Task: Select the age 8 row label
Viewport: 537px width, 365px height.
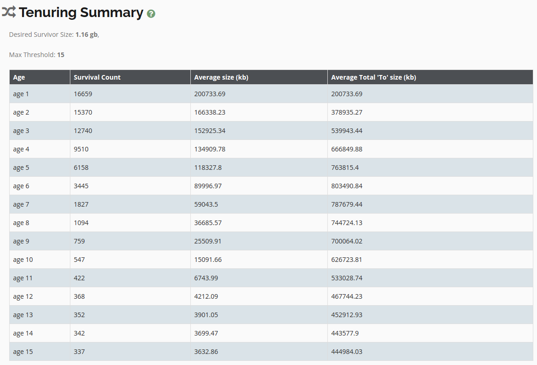Action: [21, 223]
